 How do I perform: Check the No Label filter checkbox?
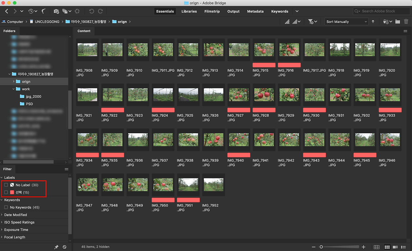click(6, 185)
